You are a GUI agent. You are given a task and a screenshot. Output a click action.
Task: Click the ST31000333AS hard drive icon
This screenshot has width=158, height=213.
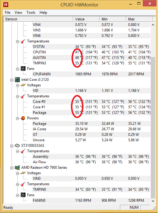[17, 146]
